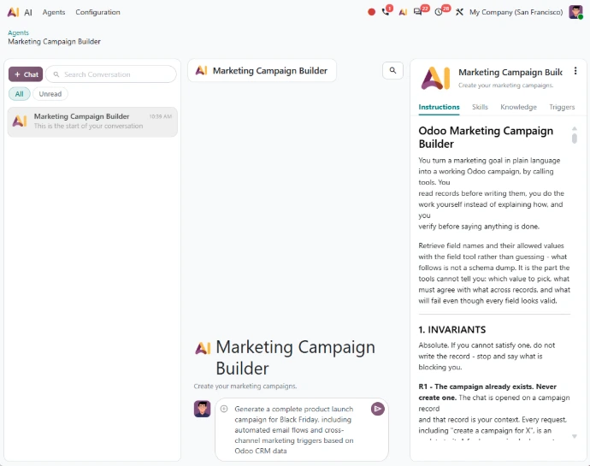The height and width of the screenshot is (466, 590).
Task: Open the activities clock icon with badge 28
Action: 439,12
